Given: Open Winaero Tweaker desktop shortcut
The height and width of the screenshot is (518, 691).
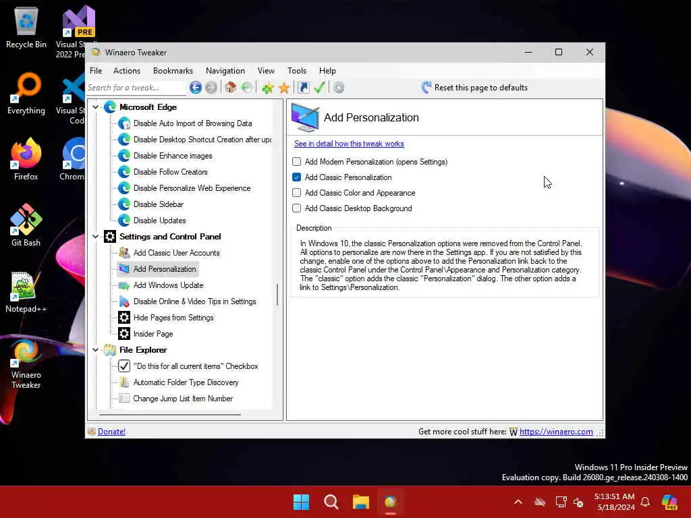Looking at the screenshot, I should pos(26,364).
